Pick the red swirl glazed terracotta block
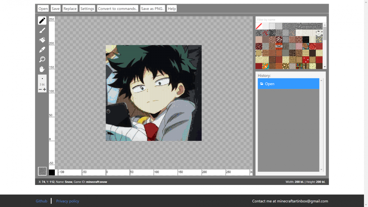Viewport: 368px width, 207px height. 312,46
